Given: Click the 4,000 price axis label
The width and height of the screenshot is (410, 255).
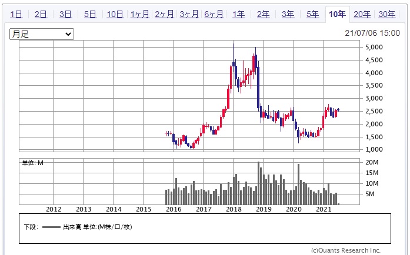Looking at the screenshot, I should click(x=374, y=73).
